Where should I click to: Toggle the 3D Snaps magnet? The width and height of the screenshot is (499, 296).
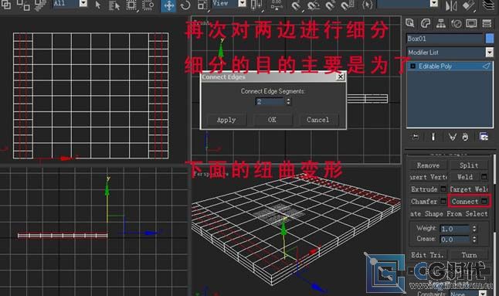pos(296,5)
